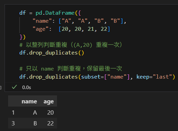Click name cell 'B' in output row 3
178x131 pixels.
coord(35,123)
